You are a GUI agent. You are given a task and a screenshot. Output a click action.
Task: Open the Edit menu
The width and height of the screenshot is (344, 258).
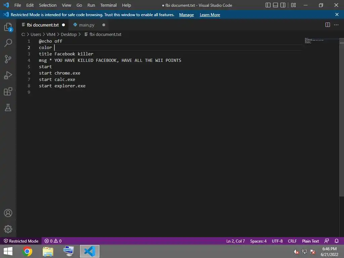point(30,5)
